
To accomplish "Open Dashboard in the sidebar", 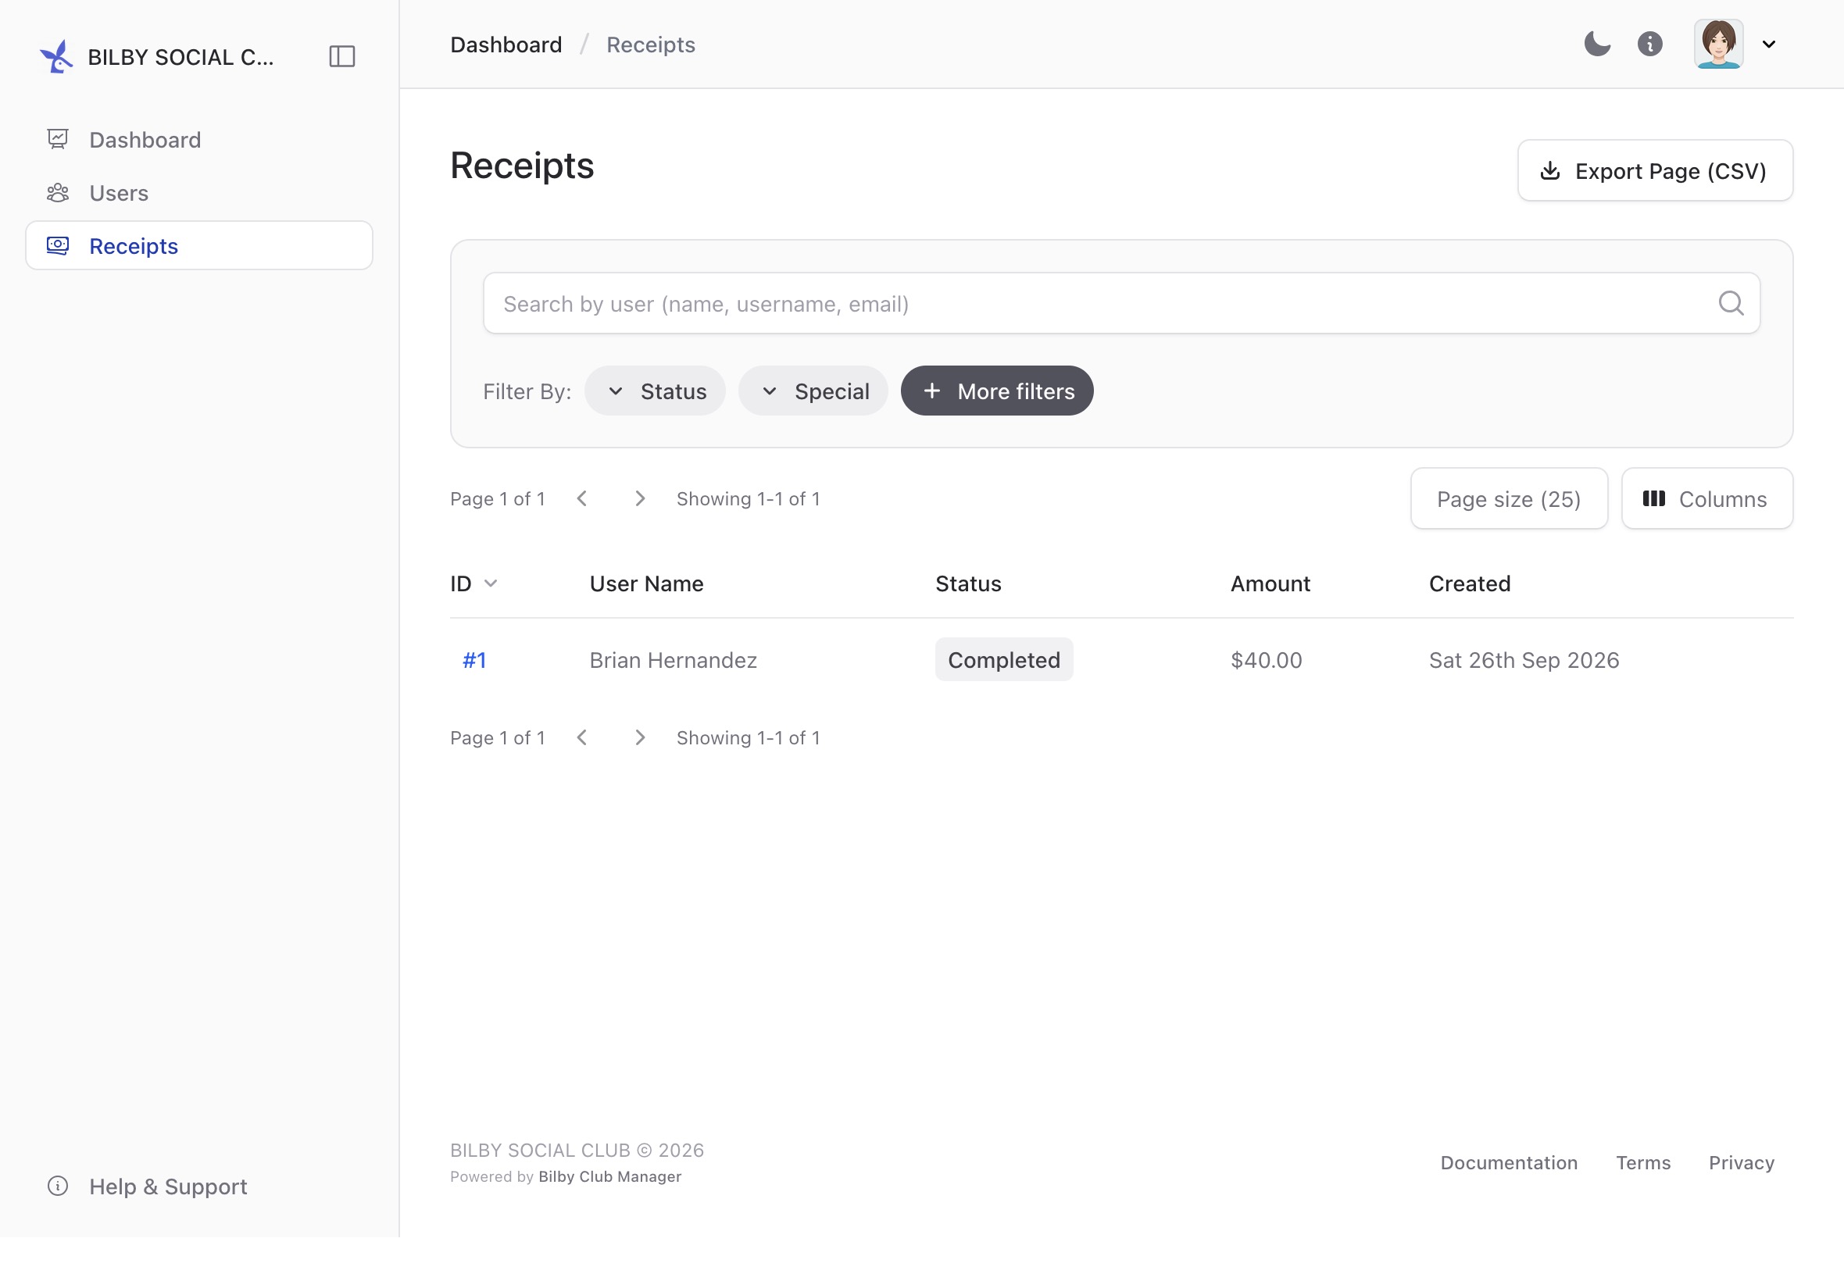I will 199,140.
